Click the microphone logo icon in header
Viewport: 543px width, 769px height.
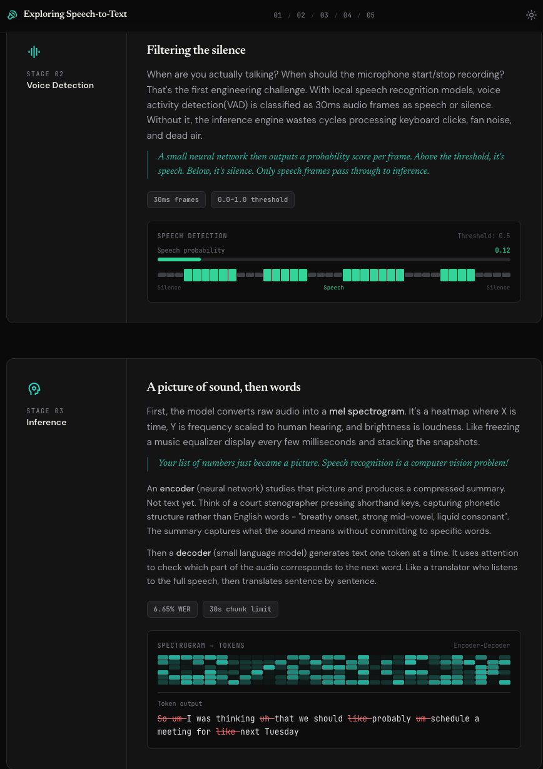point(13,14)
